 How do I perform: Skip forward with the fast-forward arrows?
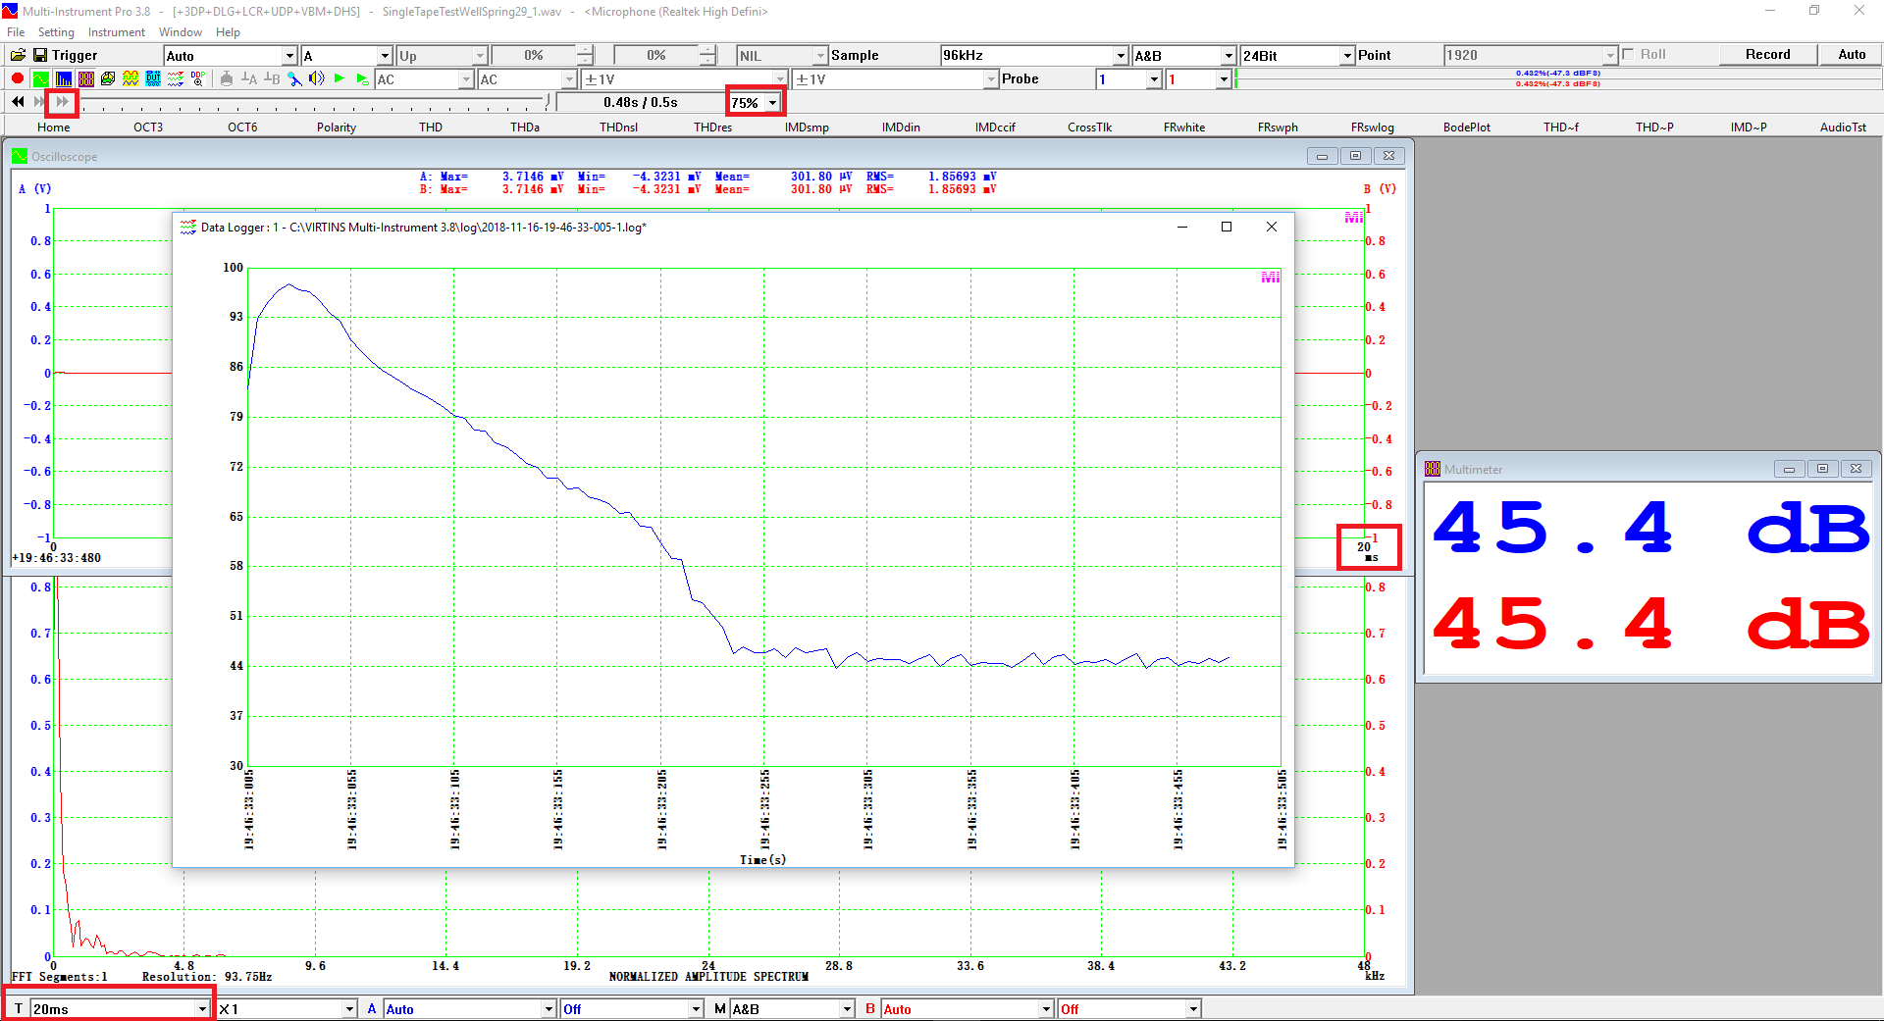pos(62,102)
